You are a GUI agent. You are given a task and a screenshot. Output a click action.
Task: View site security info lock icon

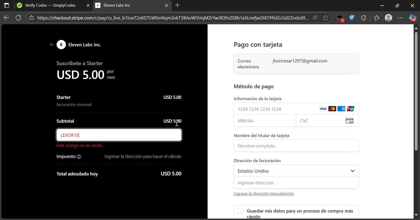32,18
